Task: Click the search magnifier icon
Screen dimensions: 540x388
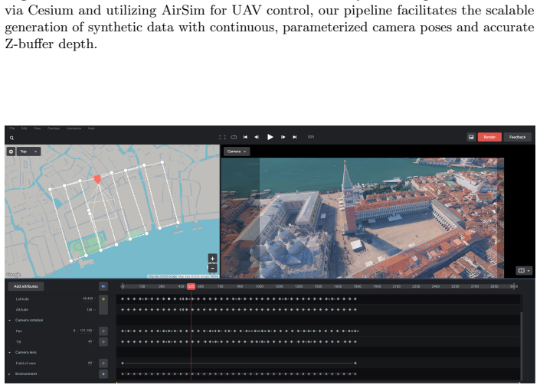Action: tap(11, 138)
